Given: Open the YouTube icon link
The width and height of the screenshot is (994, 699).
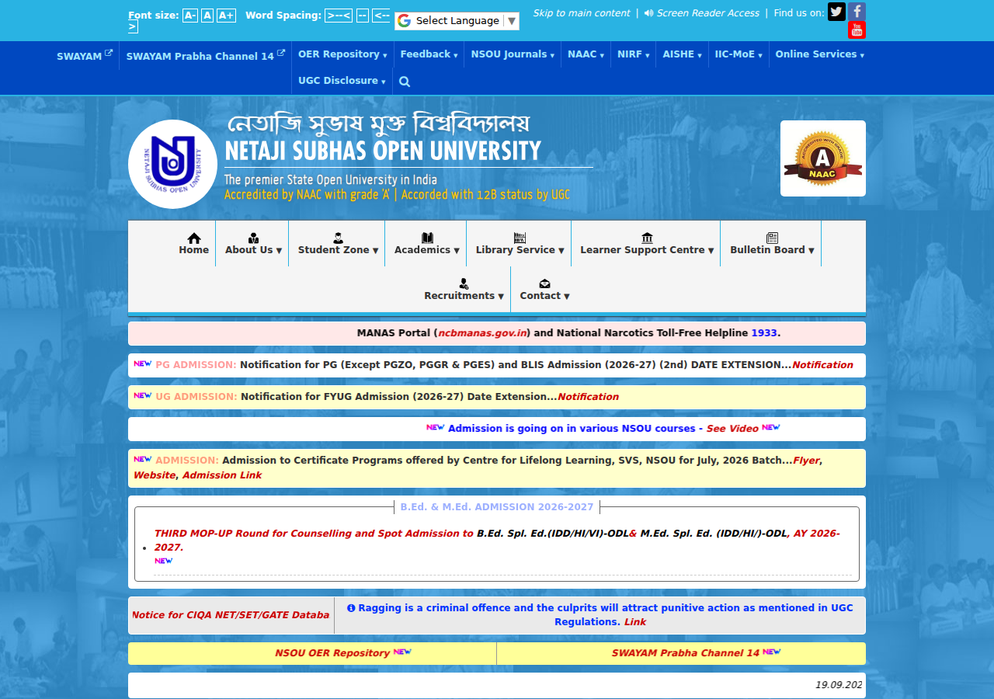Looking at the screenshot, I should click(857, 30).
